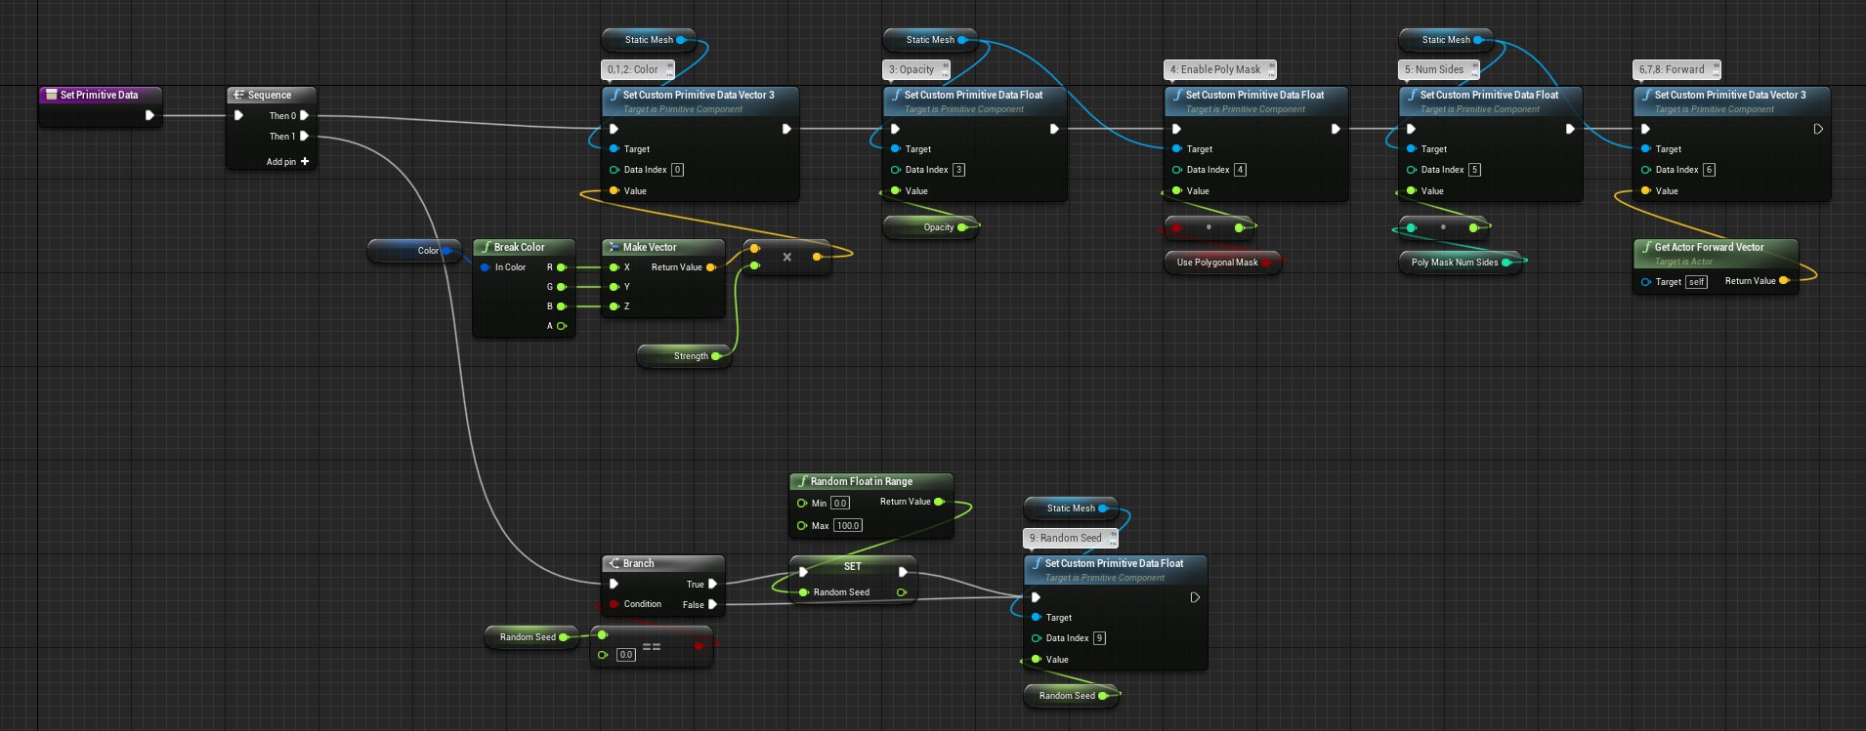This screenshot has width=1866, height=731.
Task: Click the False output pin on Branch node
Action: click(712, 604)
